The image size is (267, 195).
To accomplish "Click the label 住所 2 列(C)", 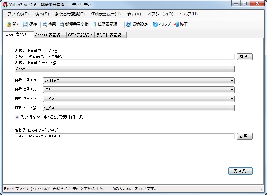I will click(25, 89).
